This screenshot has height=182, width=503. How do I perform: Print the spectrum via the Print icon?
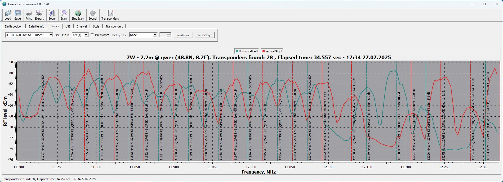coord(29,15)
